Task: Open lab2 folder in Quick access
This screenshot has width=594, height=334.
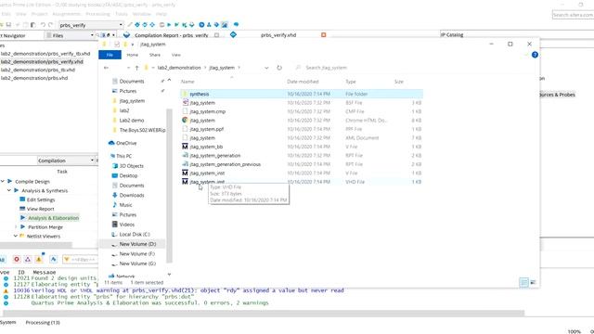Action: [124, 110]
